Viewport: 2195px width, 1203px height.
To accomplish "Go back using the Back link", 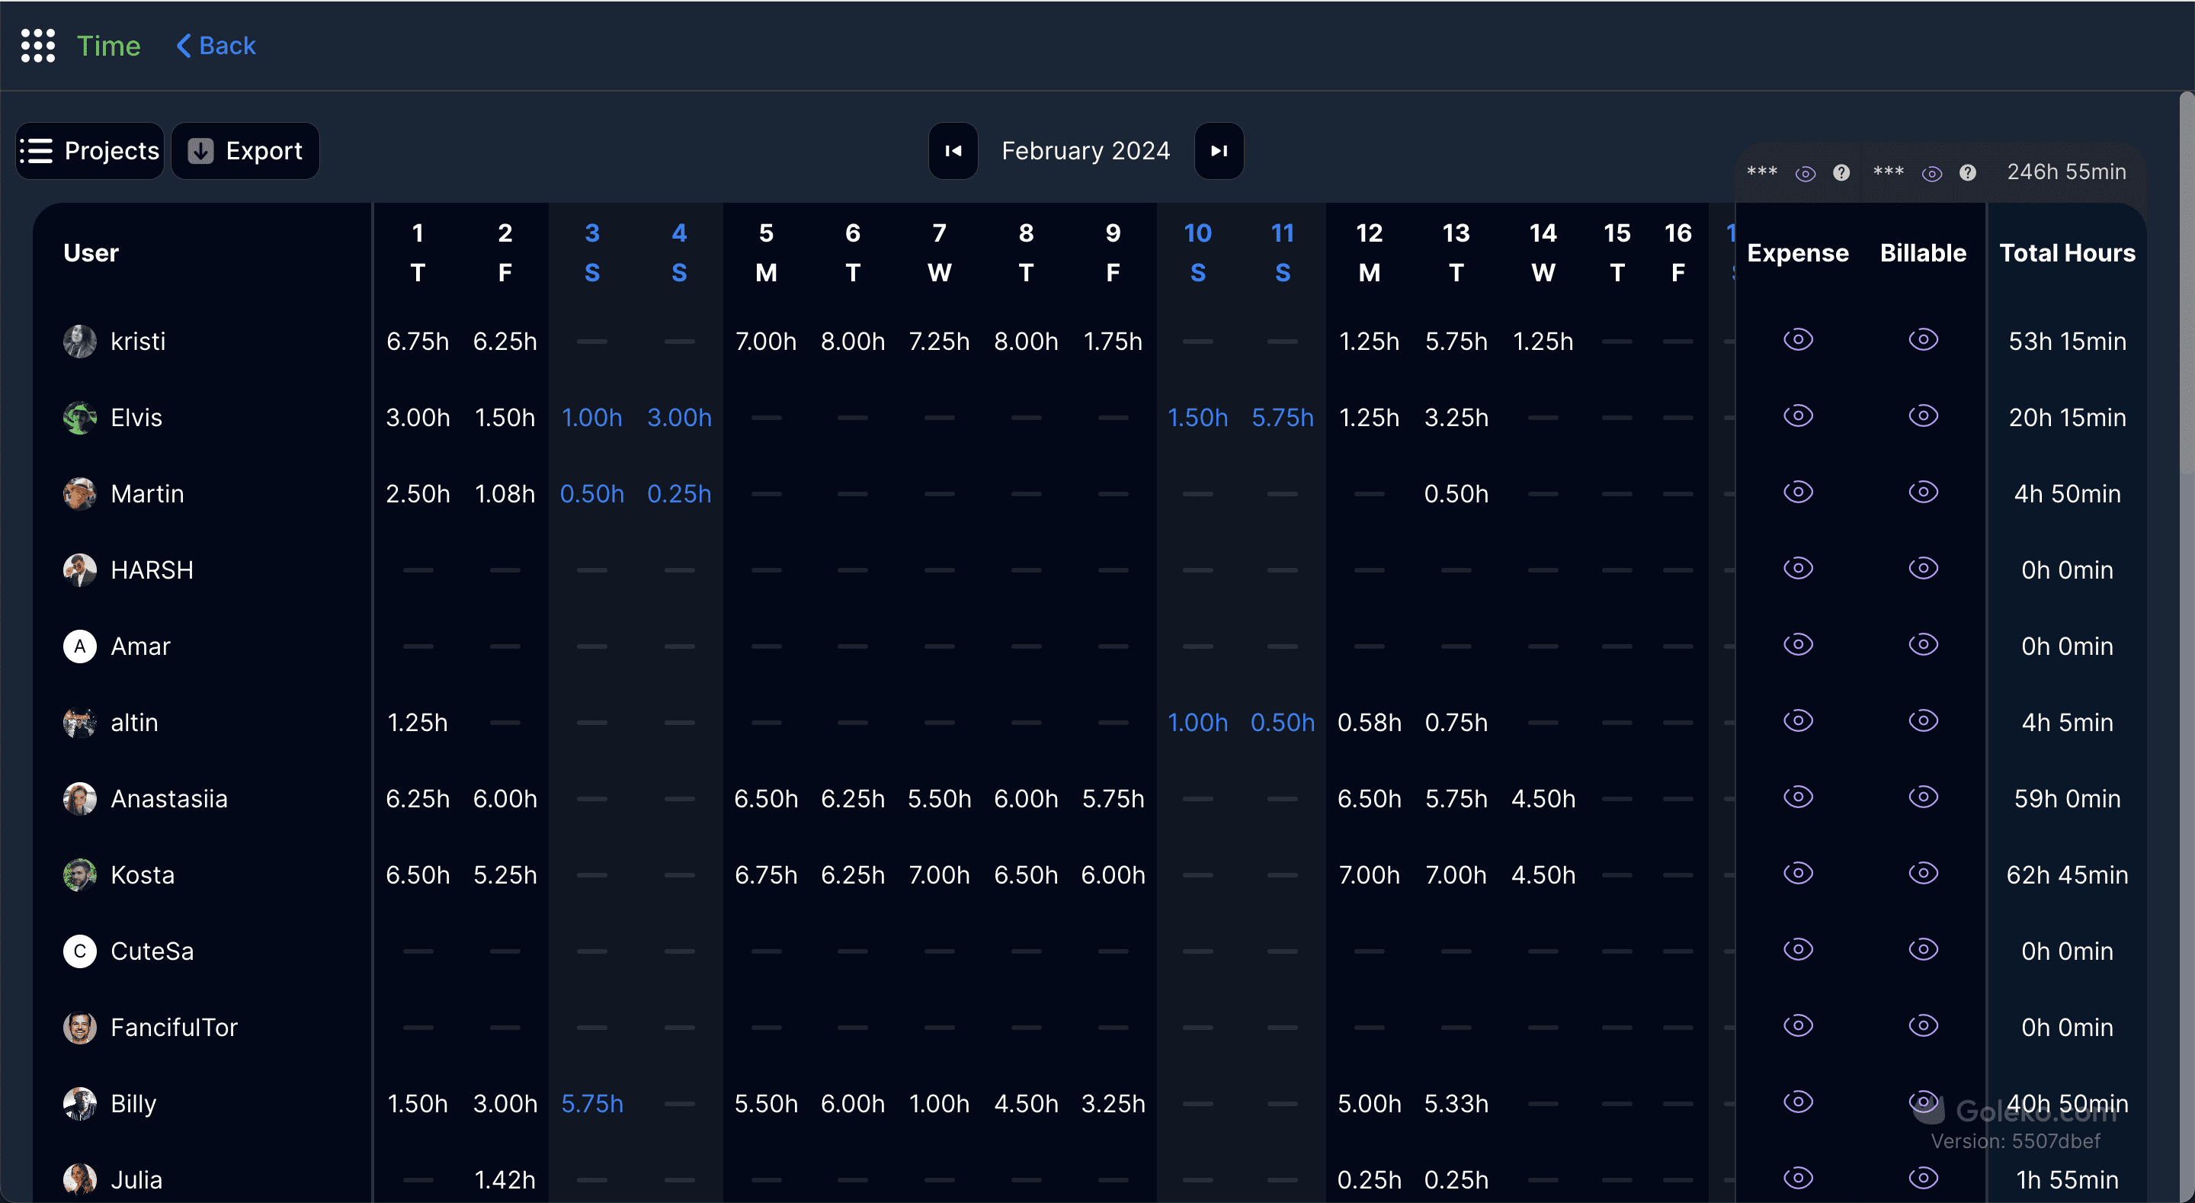I will point(216,45).
